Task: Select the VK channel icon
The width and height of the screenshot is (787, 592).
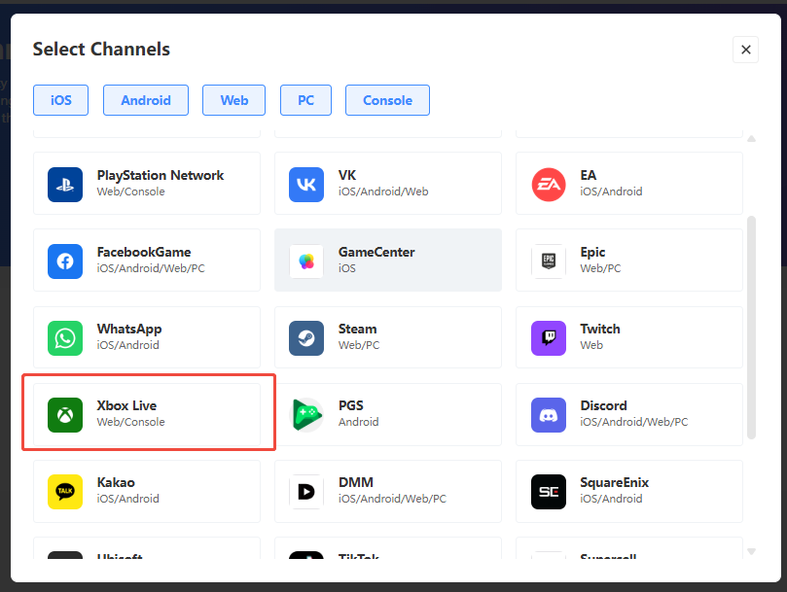Action: 306,184
